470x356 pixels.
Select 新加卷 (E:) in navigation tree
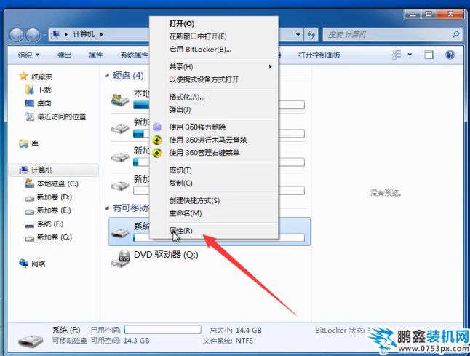54,210
